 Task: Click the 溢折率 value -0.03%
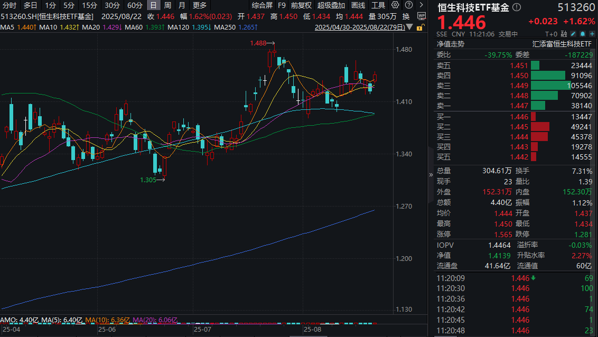[x=580, y=245]
